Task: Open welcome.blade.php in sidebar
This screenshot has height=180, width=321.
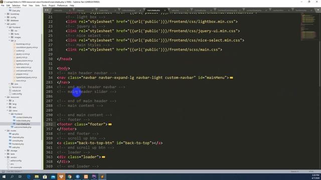Action: coord(23,127)
